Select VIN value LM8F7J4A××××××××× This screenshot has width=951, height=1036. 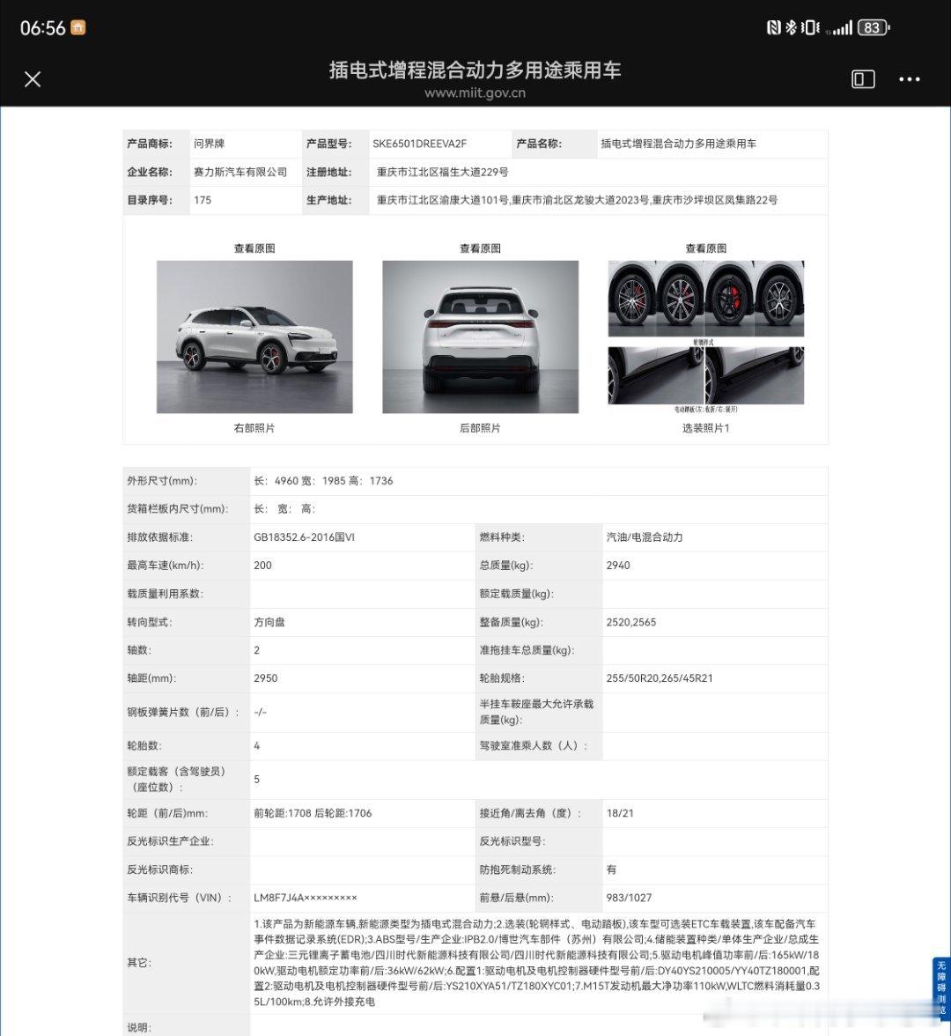click(305, 898)
